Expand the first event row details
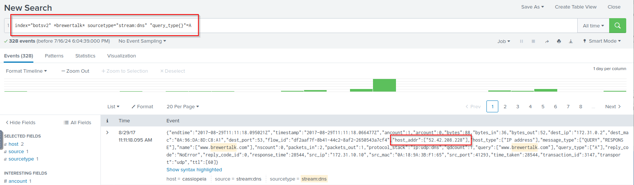This screenshot has width=634, height=185. 108,133
